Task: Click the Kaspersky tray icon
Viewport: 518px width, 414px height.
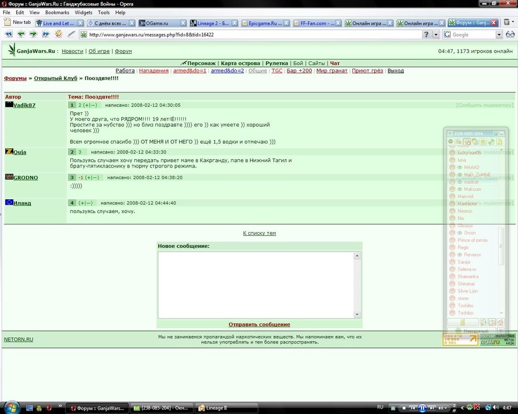Action: coord(477,408)
